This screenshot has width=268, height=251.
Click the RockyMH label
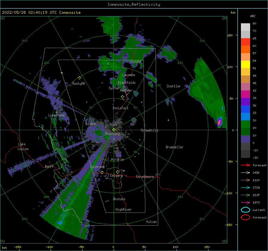click(x=79, y=84)
